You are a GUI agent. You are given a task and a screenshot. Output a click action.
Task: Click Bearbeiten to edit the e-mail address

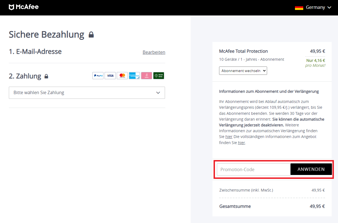pos(154,52)
